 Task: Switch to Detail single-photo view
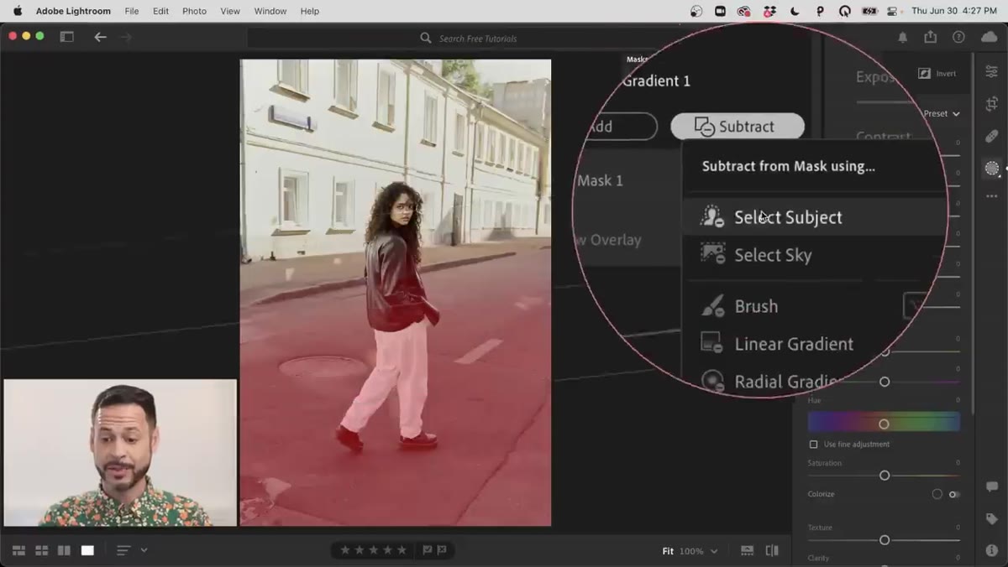(87, 550)
